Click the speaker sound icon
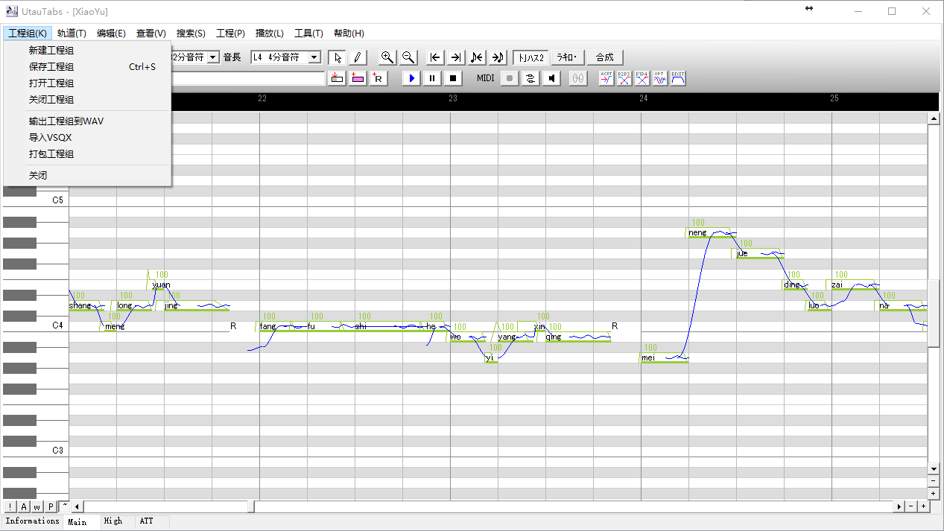Image resolution: width=944 pixels, height=531 pixels. (551, 78)
